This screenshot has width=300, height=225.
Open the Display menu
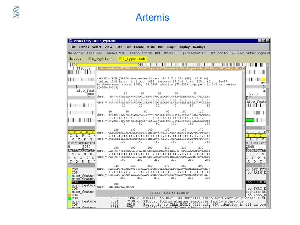click(x=184, y=47)
